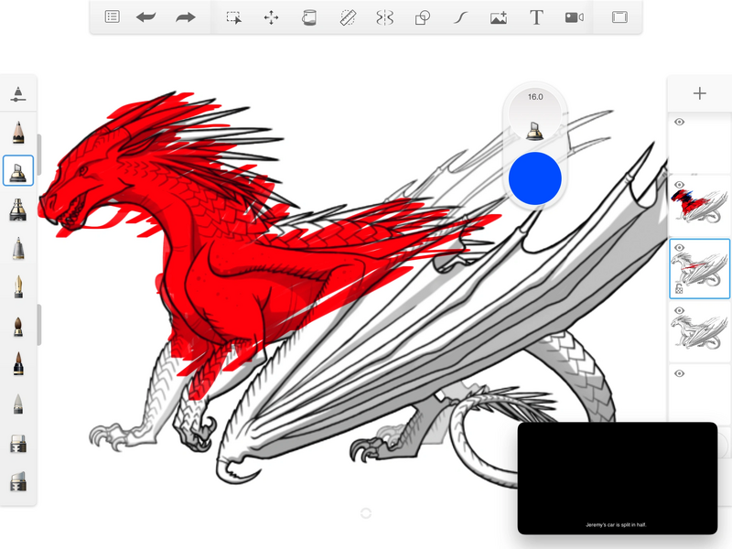Open the Symmetry tool
732x549 pixels.
(x=384, y=17)
